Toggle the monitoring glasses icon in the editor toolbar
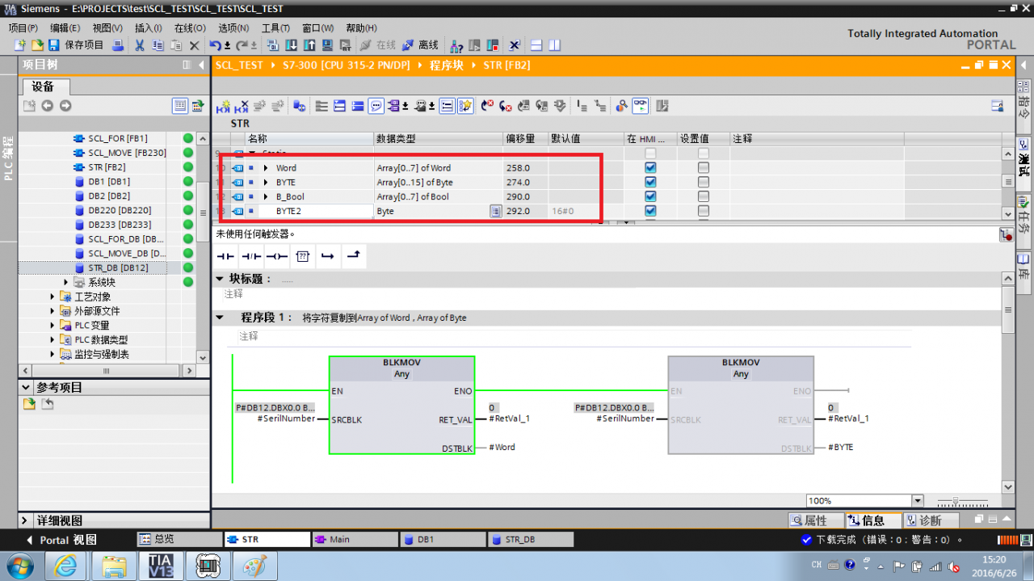 point(640,106)
